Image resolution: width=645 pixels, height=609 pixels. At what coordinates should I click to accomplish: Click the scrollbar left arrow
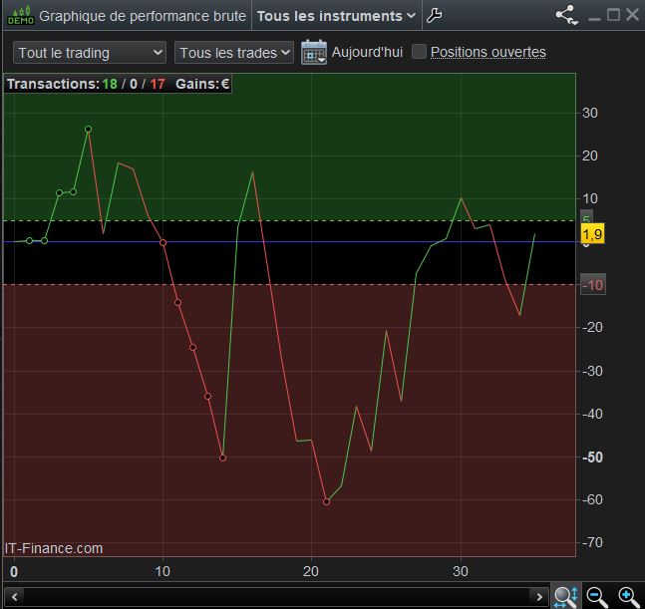coord(15,596)
